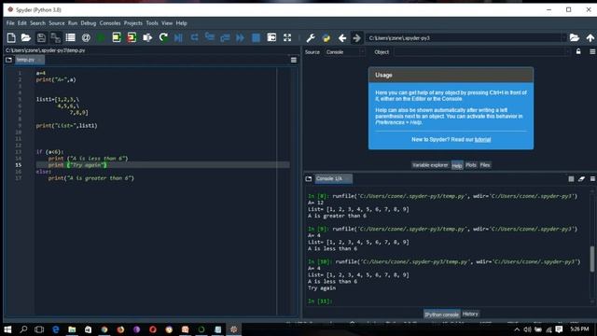Image resolution: width=597 pixels, height=336 pixels.
Task: Open the Debug menu
Action: pos(89,23)
